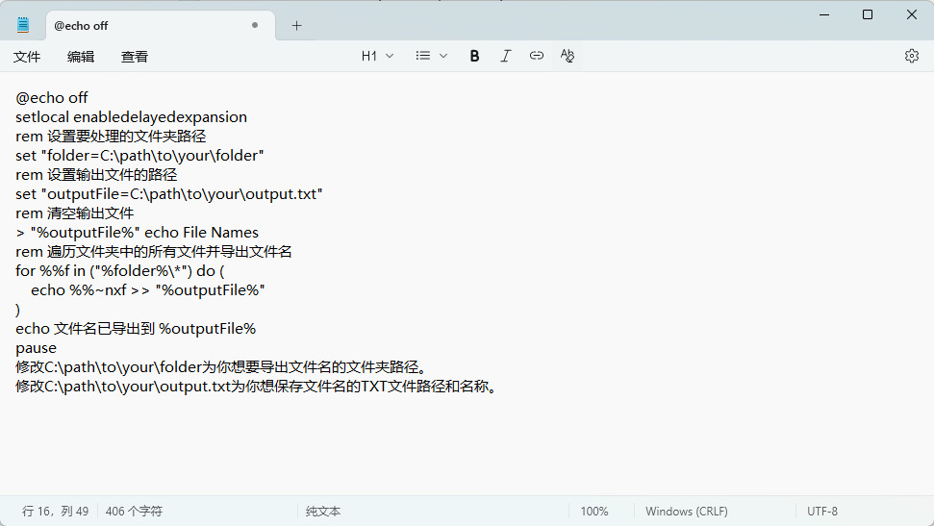The height and width of the screenshot is (526, 934).
Task: Click the line starting '修改C:\path\to\your\folder'
Action: coord(221,367)
